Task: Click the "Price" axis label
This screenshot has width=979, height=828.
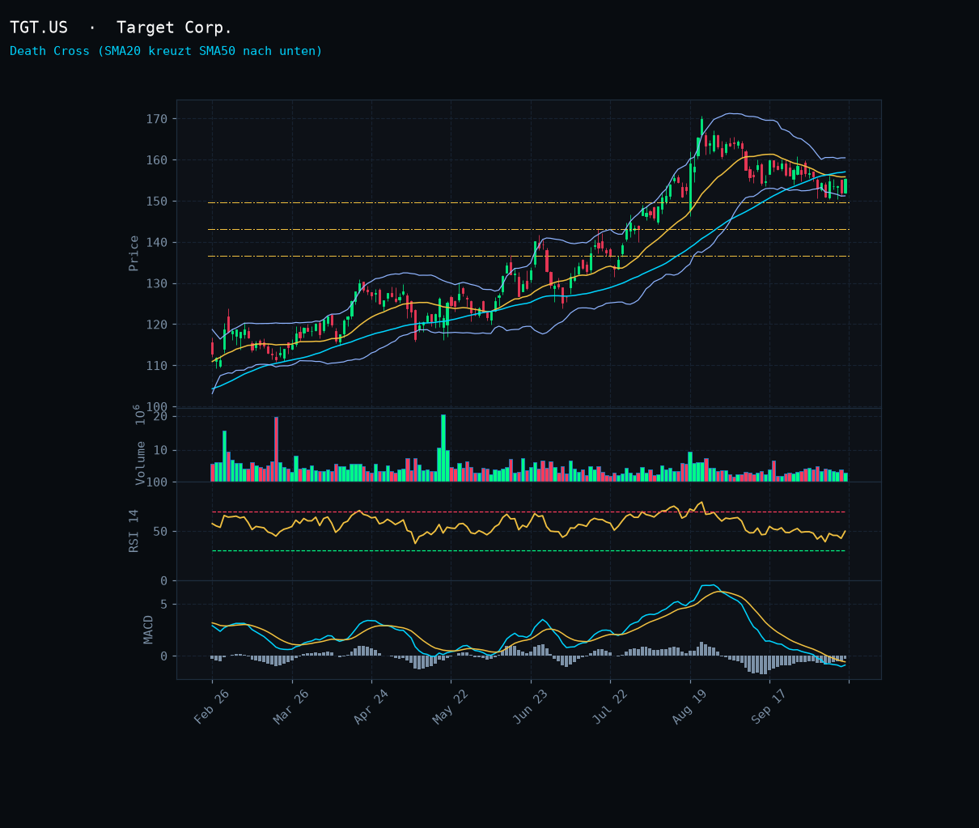Action: (x=134, y=253)
